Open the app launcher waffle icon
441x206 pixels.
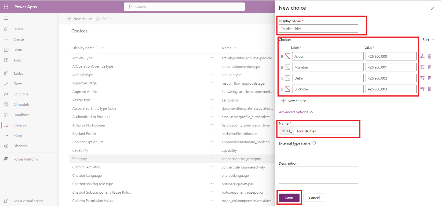tap(6, 7)
